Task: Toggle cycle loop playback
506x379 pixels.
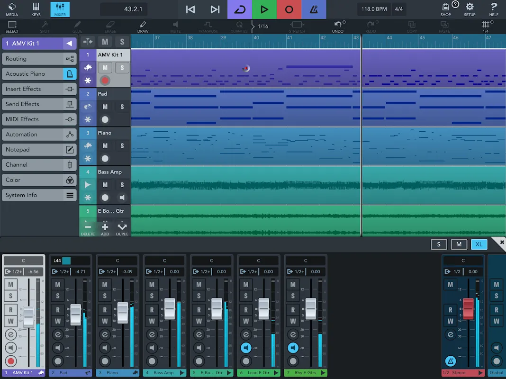Action: coord(240,9)
